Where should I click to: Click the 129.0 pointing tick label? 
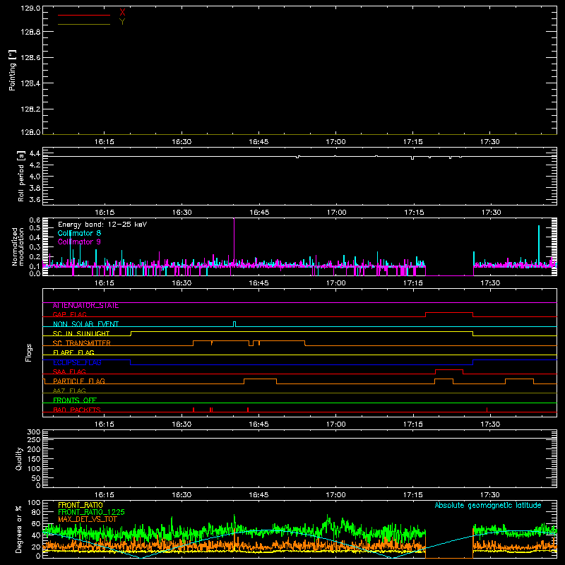pyautogui.click(x=30, y=8)
